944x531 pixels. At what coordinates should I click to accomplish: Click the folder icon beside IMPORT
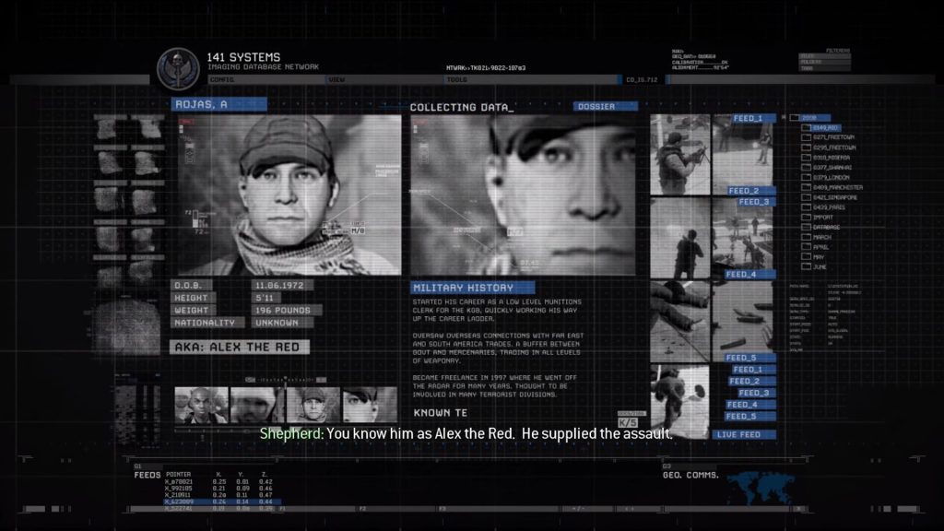[x=806, y=218]
